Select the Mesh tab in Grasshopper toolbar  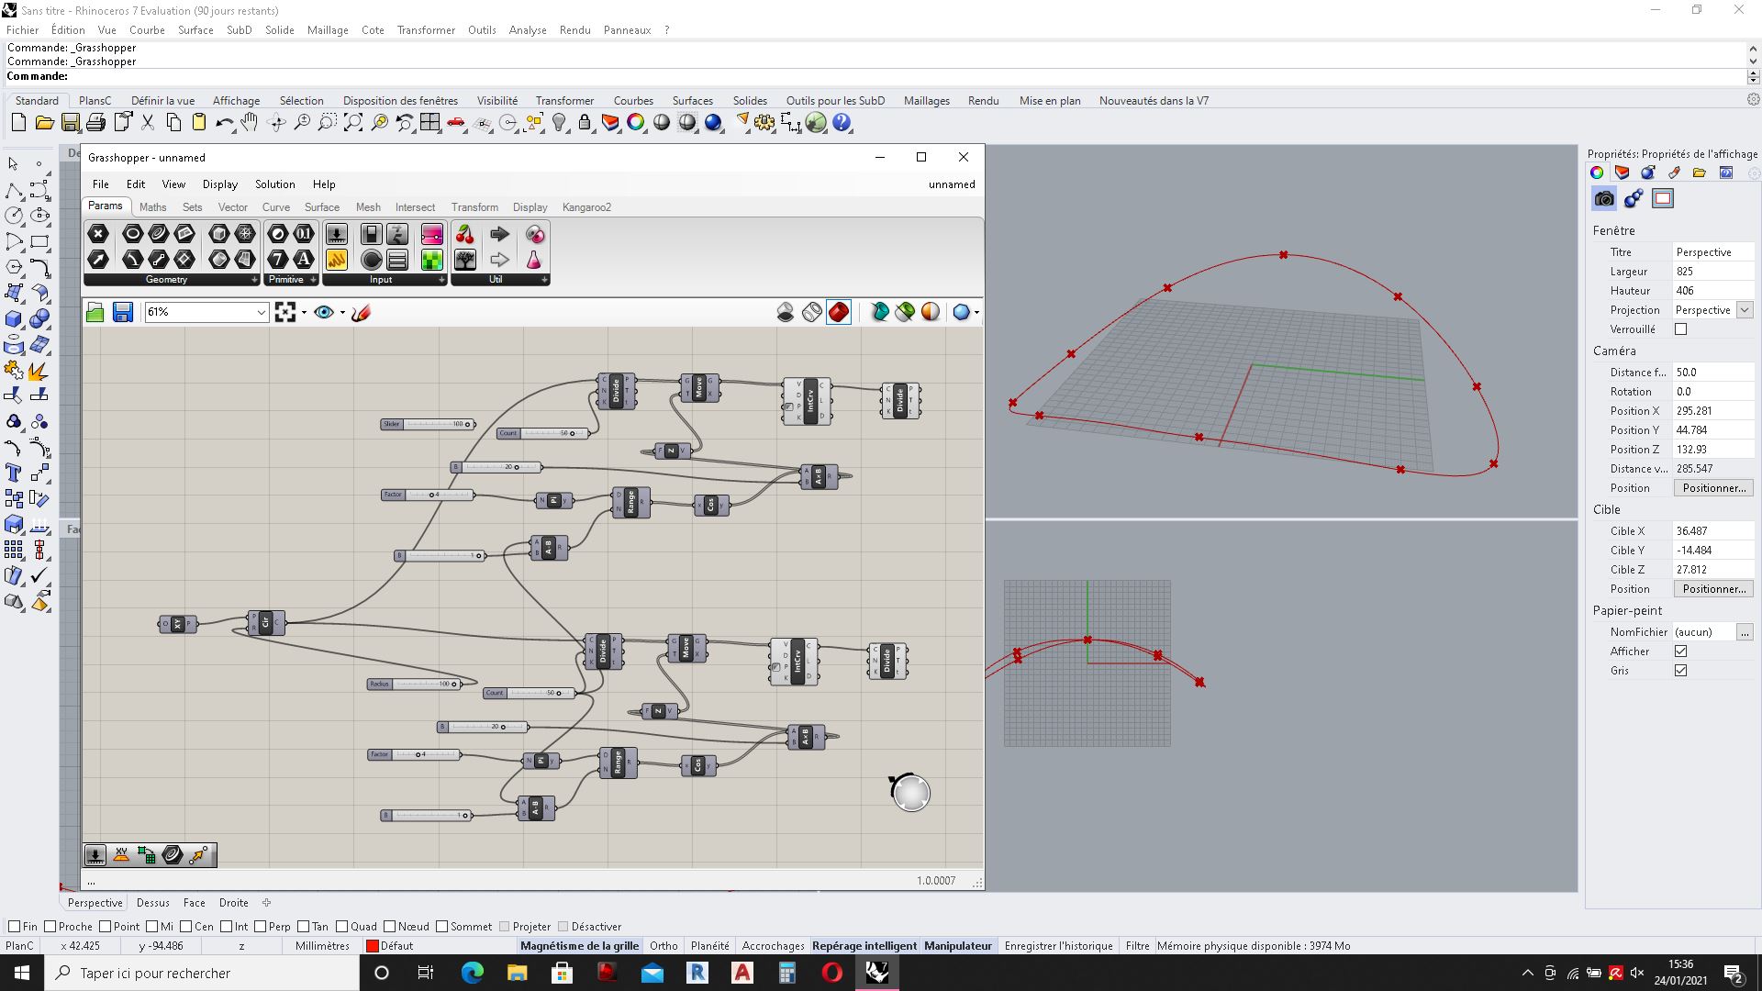point(367,206)
